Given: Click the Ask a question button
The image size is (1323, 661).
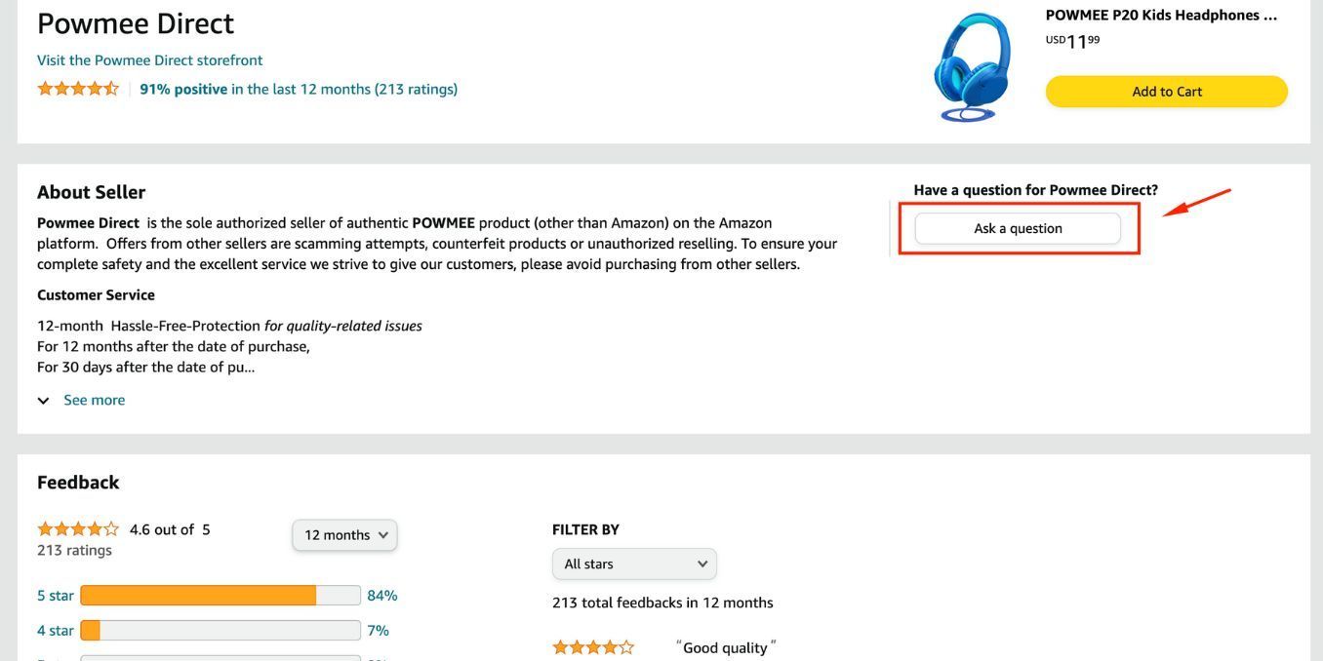Looking at the screenshot, I should 1018,228.
